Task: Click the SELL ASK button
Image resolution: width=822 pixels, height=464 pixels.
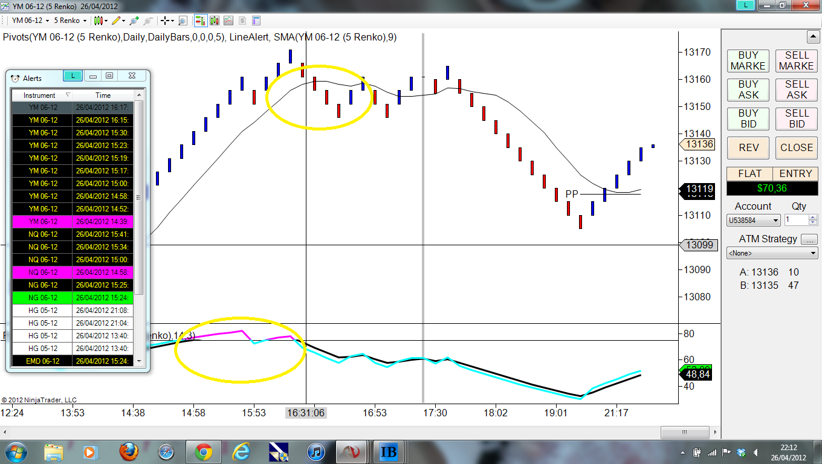Action: (797, 89)
